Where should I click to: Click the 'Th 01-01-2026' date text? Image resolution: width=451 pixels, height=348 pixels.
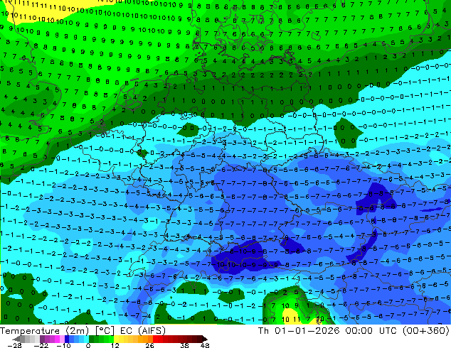299,331
